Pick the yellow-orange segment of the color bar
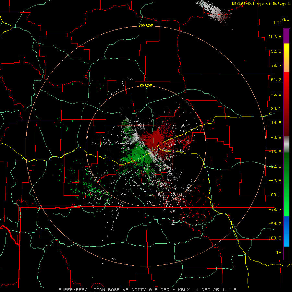This screenshot has width=292, height=292. pyautogui.click(x=286, y=58)
